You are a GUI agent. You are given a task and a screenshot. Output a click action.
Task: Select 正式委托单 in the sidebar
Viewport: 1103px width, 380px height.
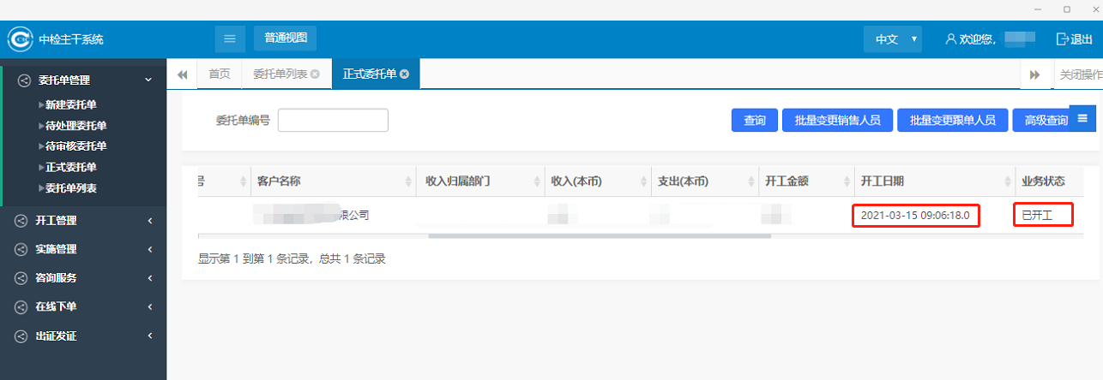pos(70,168)
